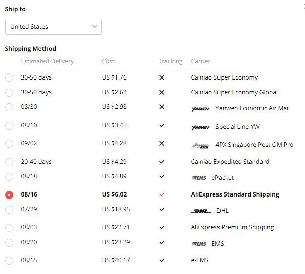Click the tracking X icon for Cainiao Super Economy
This screenshot has height=274, width=305.
[x=162, y=78]
